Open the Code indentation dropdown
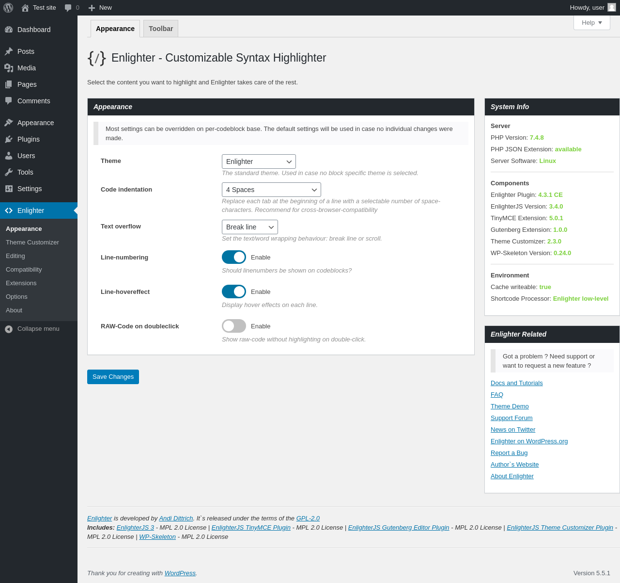This screenshot has width=620, height=583. 271,190
